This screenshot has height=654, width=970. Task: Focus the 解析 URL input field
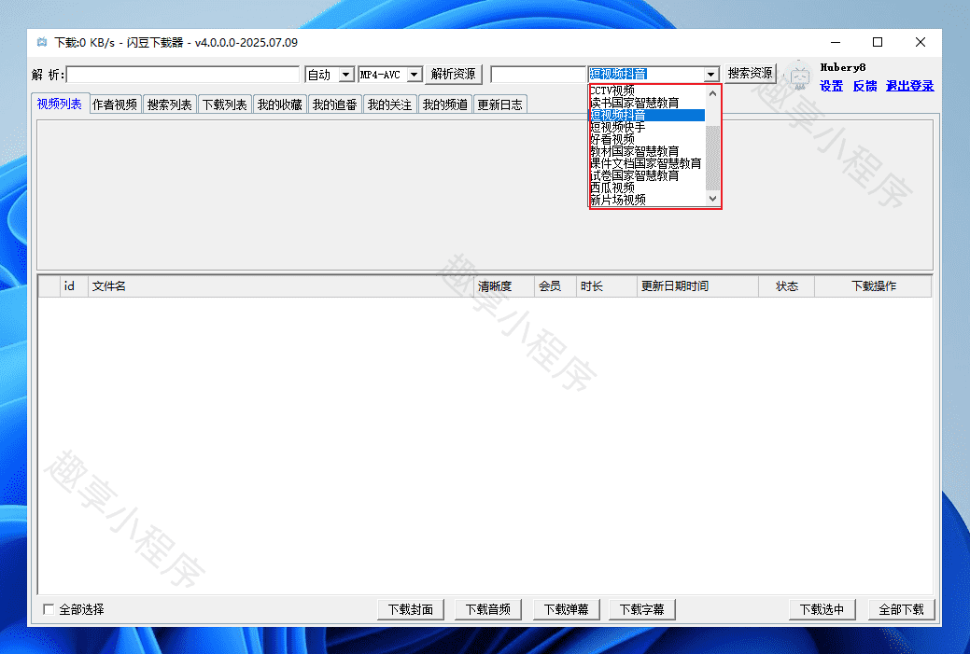tap(183, 75)
